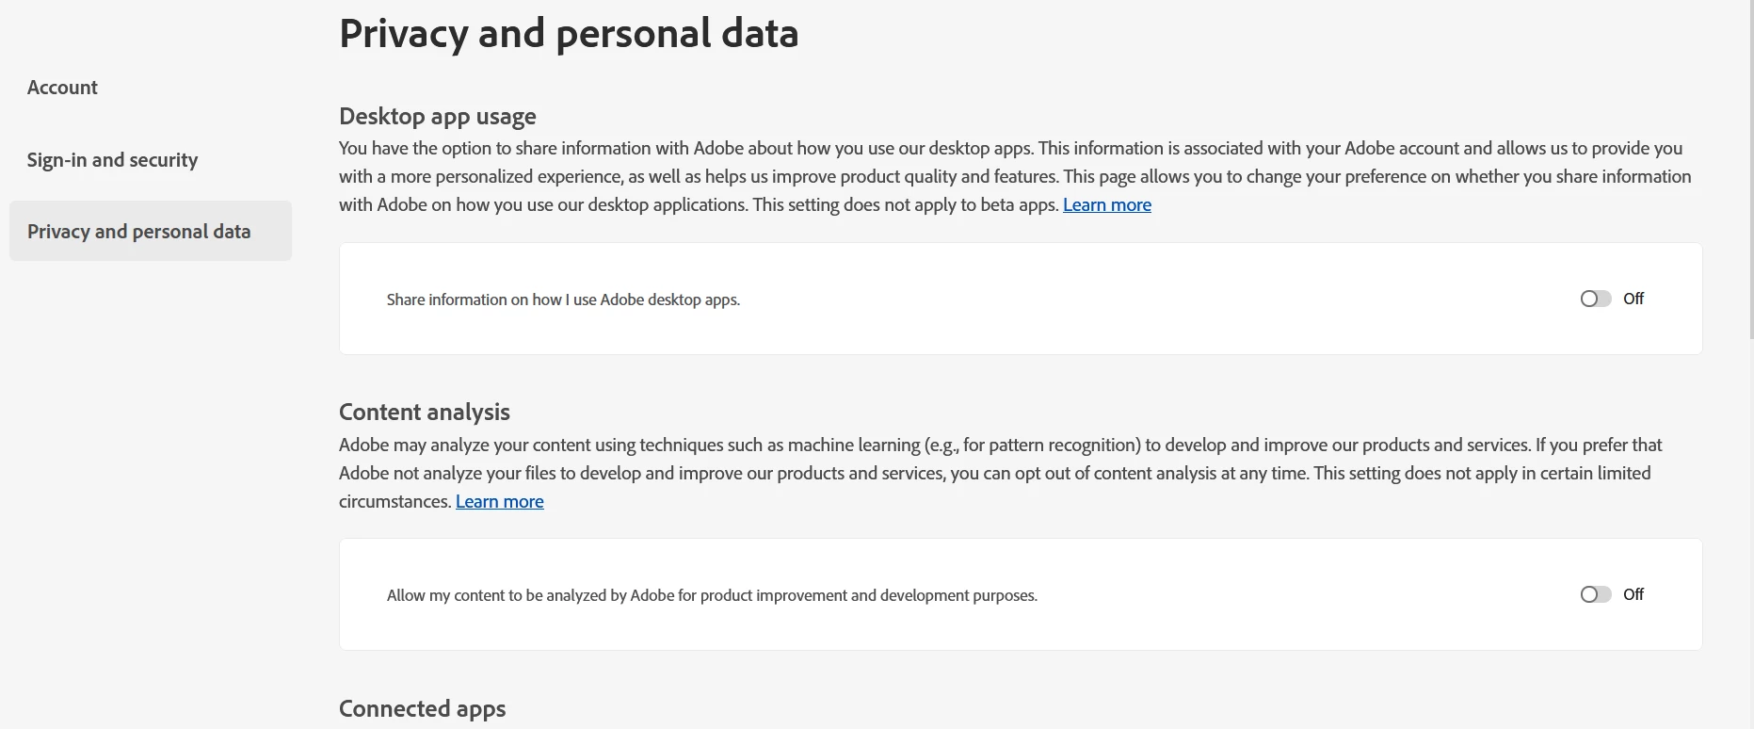Click the Privacy and personal data page title
The height and width of the screenshot is (729, 1754).
(569, 33)
